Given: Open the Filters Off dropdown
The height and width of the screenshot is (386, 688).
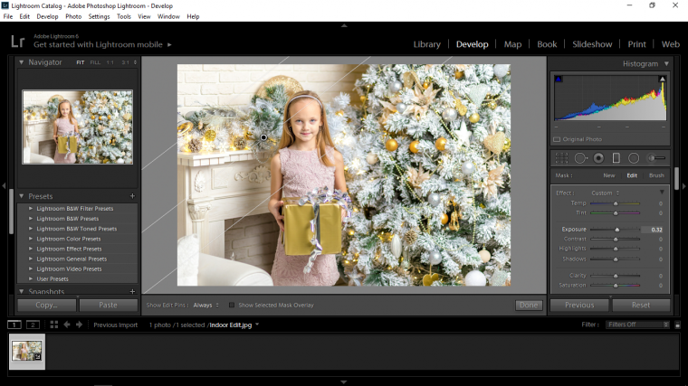Looking at the screenshot, I should coord(637,325).
